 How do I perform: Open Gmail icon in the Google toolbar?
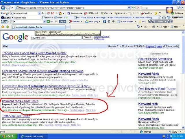[x=53, y=13]
